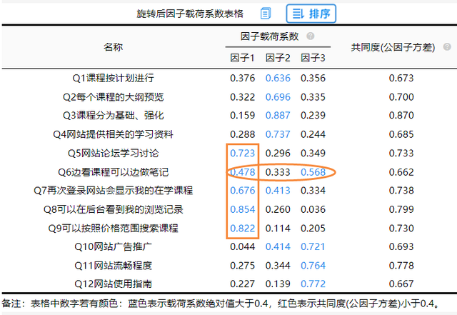Click Q5 factor 1 value 0.723
Viewport: 457px width, 315px height.
[242, 153]
